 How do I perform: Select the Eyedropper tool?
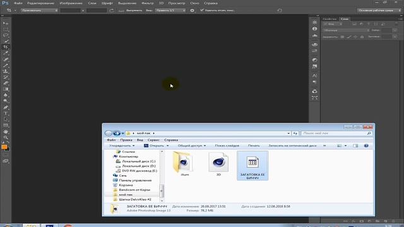click(x=6, y=53)
